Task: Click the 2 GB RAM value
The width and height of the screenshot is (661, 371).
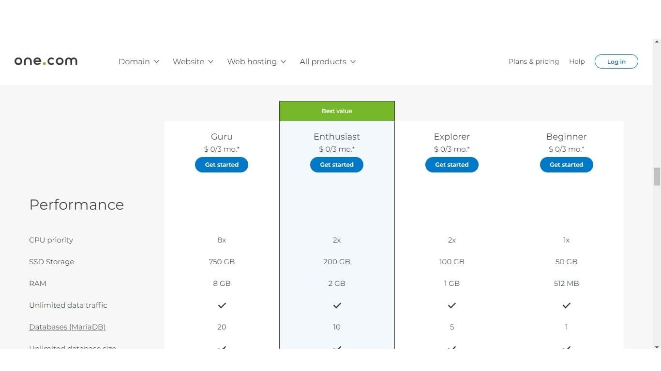Action: pyautogui.click(x=337, y=284)
